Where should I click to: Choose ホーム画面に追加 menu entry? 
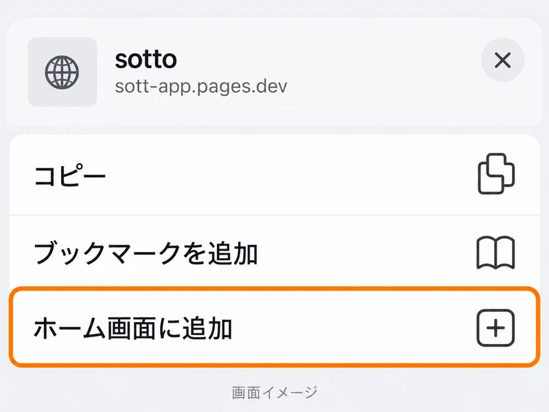(273, 328)
